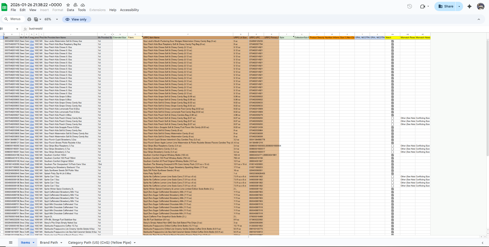This screenshot has height=247, width=489.
Task: Open the Google Sheets home logo
Action: coord(4,7)
